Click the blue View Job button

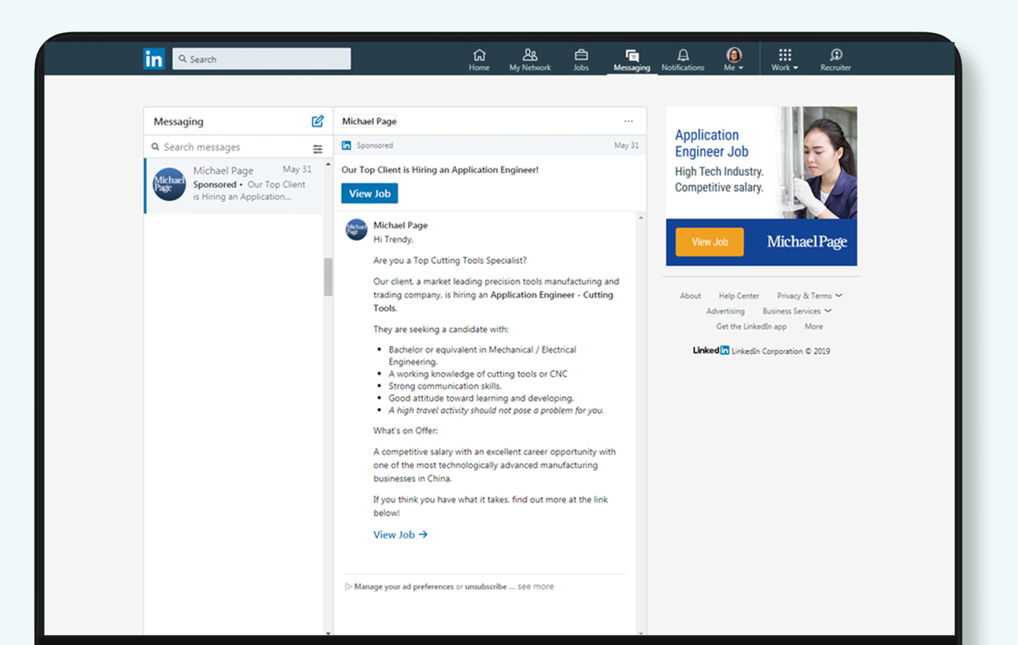tap(370, 193)
